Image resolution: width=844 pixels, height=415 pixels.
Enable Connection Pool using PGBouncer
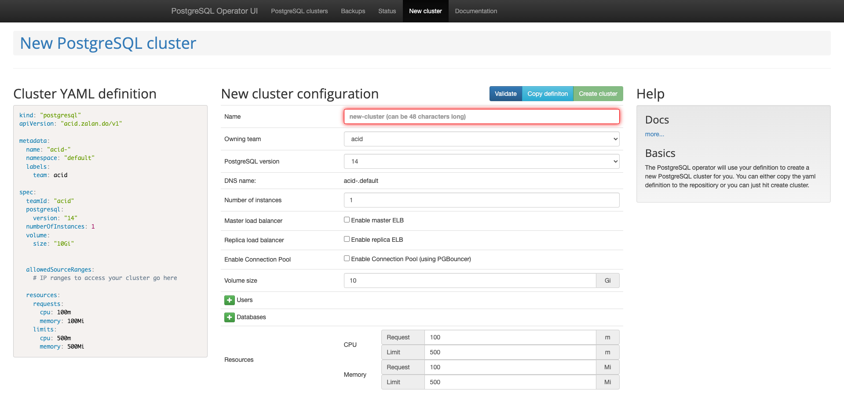347,258
